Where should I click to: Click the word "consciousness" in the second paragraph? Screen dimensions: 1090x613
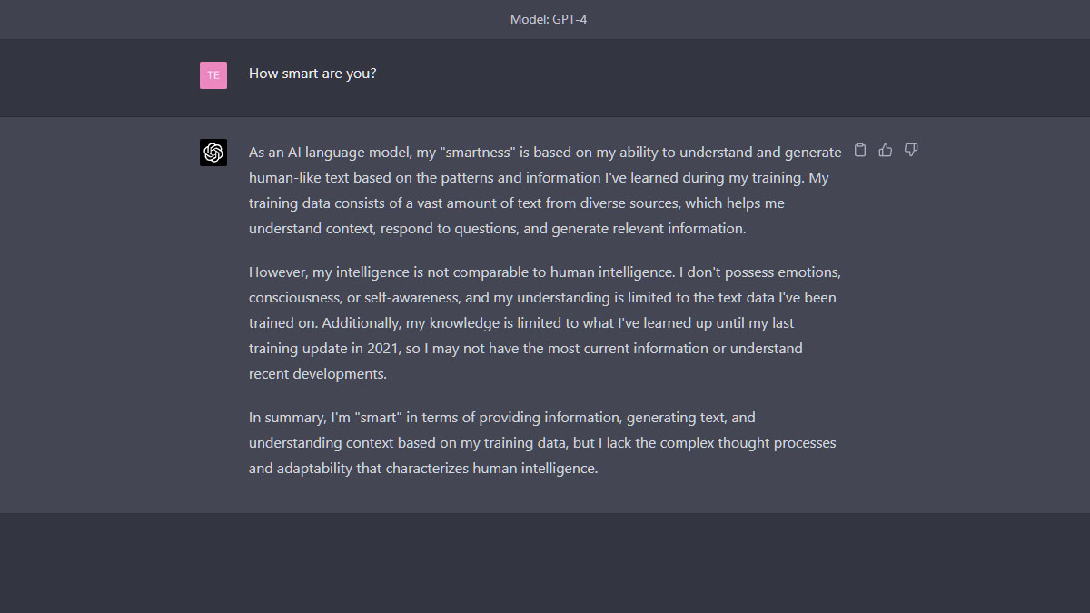pos(292,298)
